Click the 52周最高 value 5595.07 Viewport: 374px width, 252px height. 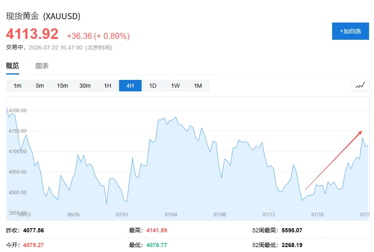coord(292,230)
